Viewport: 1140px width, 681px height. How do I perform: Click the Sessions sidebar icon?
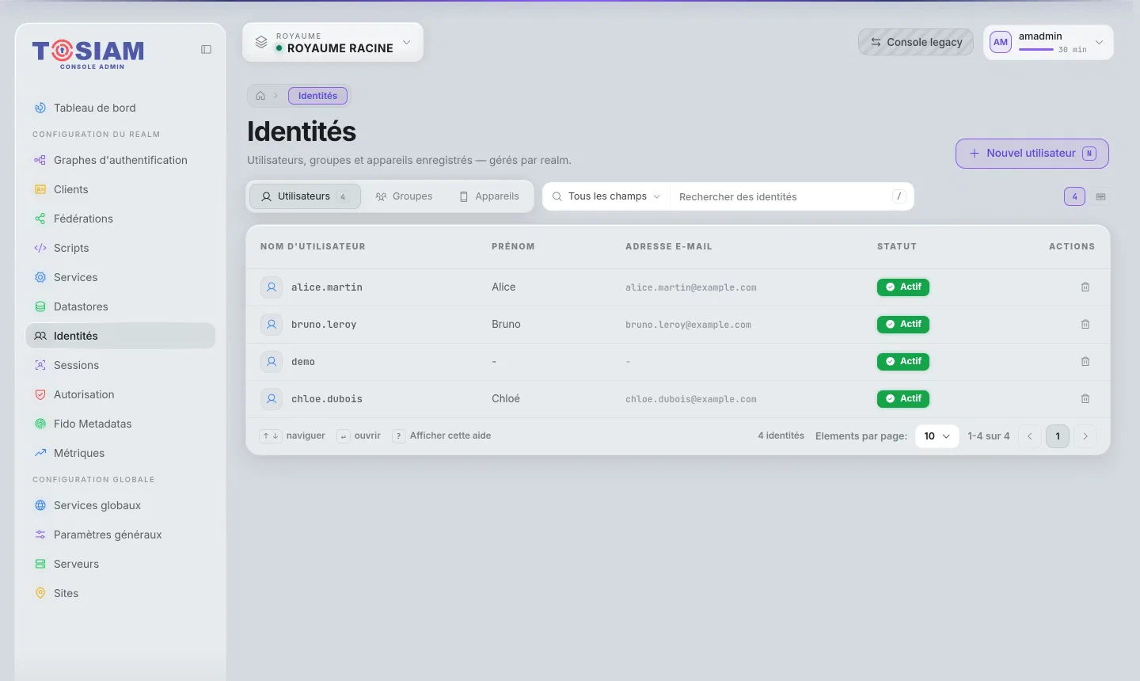click(40, 365)
